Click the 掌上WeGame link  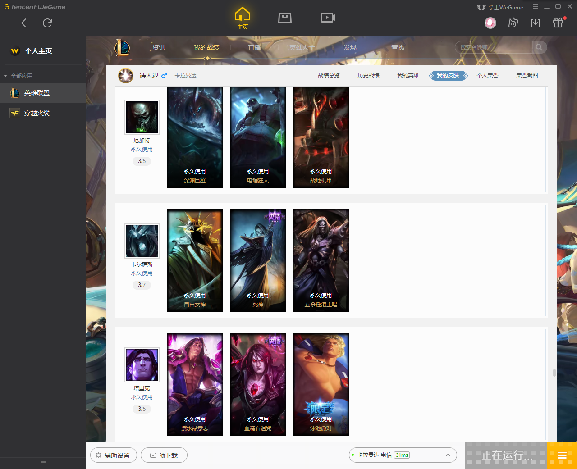[506, 7]
